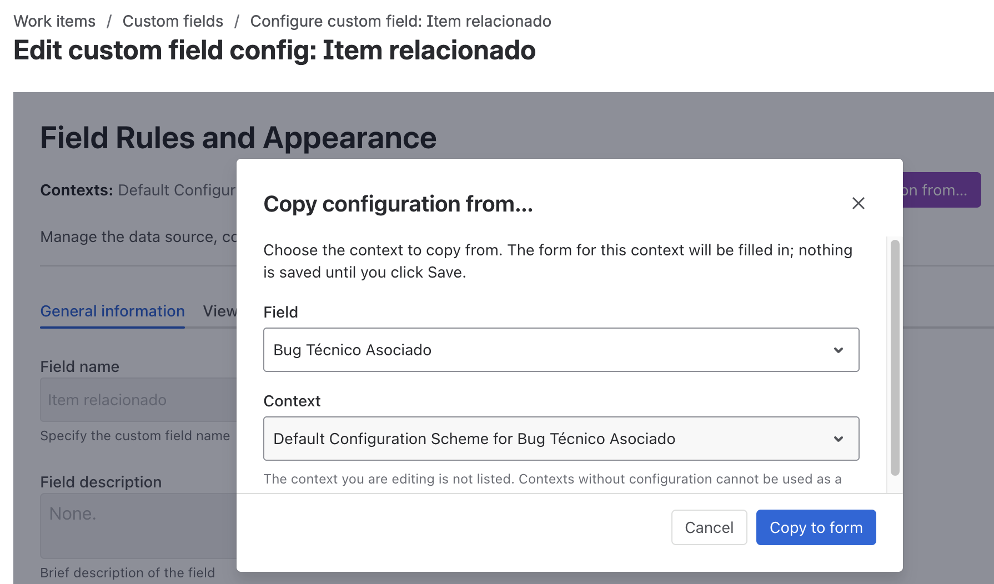Click the 'Context' label in the dialog
This screenshot has height=584, width=994.
tap(292, 401)
